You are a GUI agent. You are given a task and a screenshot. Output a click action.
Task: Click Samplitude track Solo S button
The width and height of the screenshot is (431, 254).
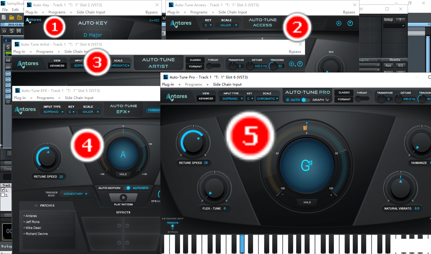click(8, 47)
